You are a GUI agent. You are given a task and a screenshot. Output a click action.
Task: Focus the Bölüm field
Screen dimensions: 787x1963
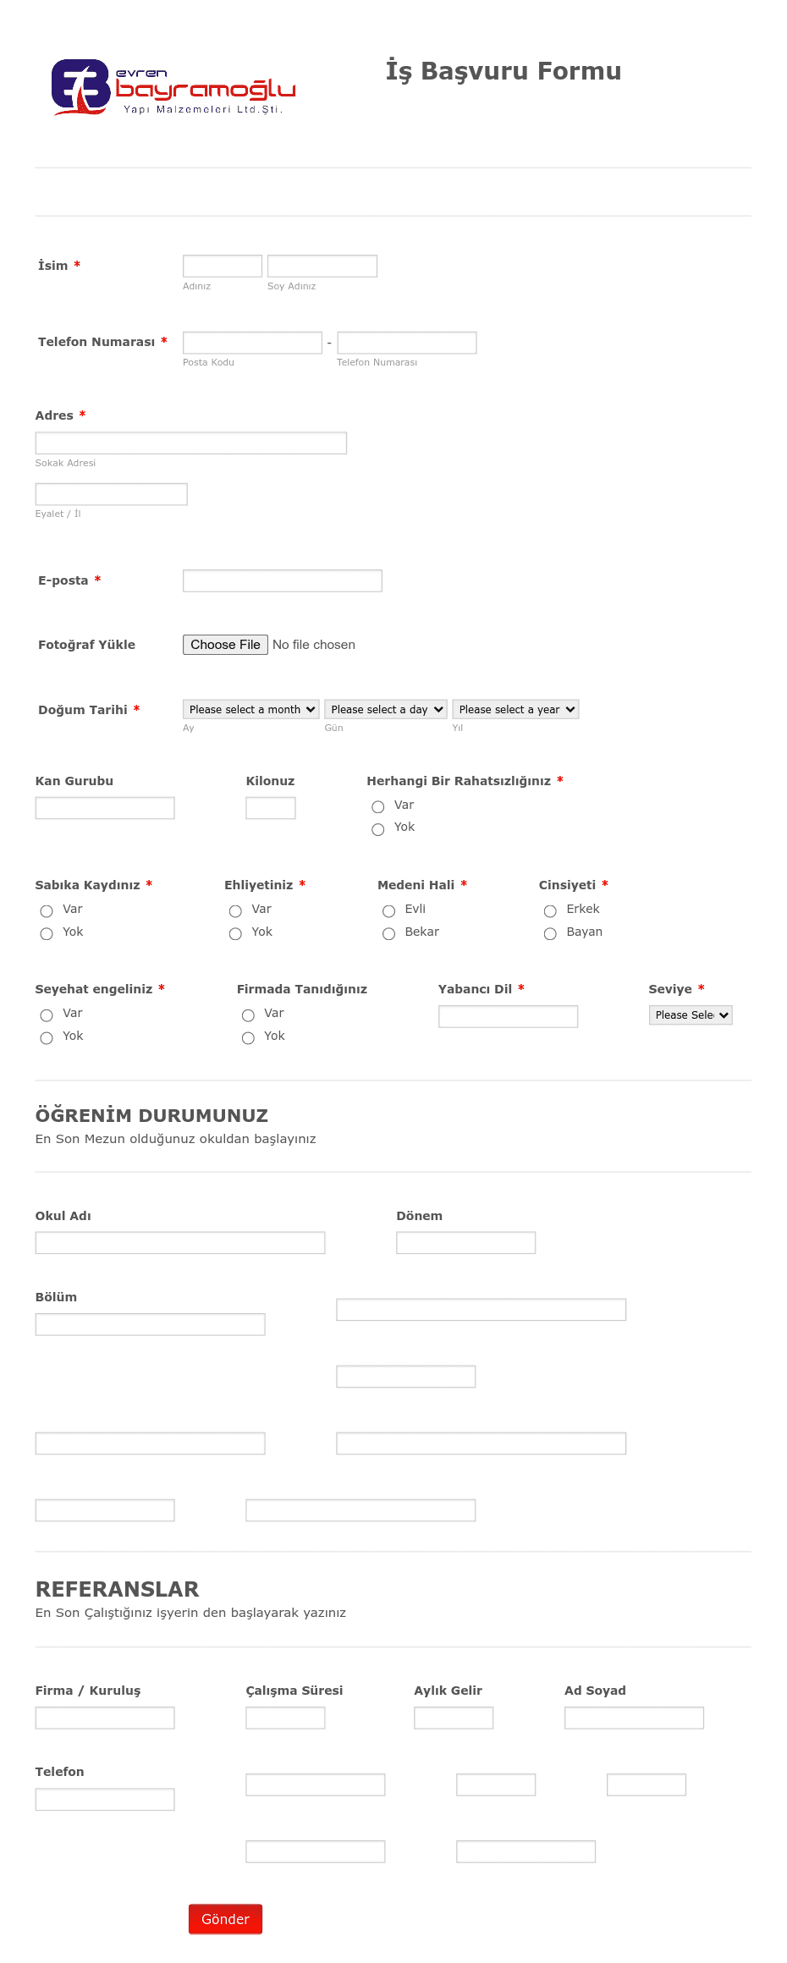[151, 1324]
